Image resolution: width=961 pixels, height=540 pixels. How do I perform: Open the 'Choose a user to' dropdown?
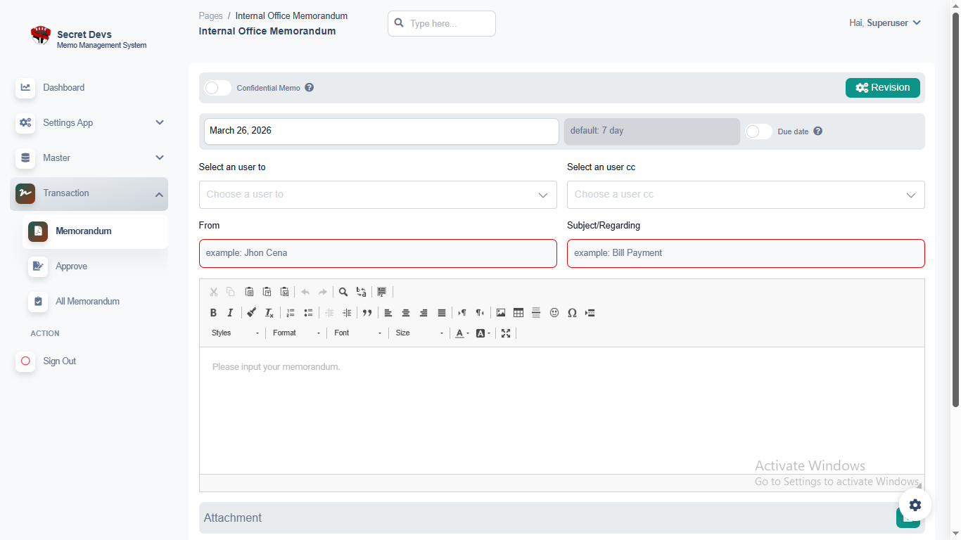[378, 195]
